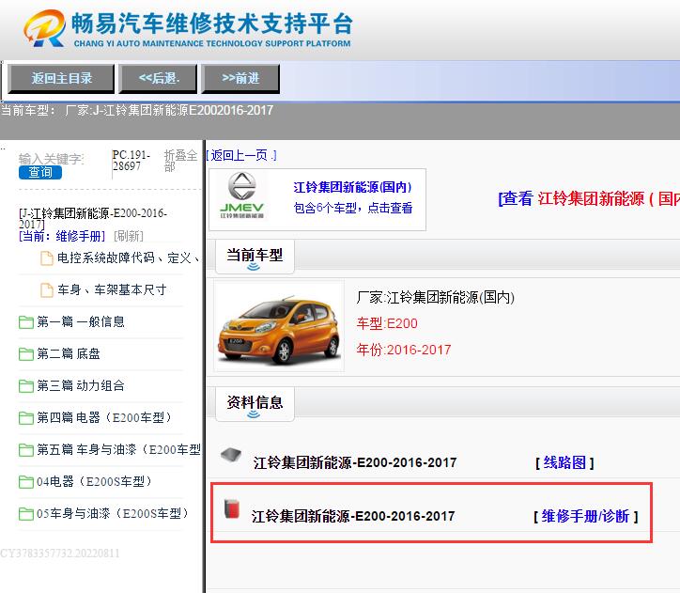The image size is (680, 593).
Task: Click the 刷新 refresh link
Action: click(129, 236)
